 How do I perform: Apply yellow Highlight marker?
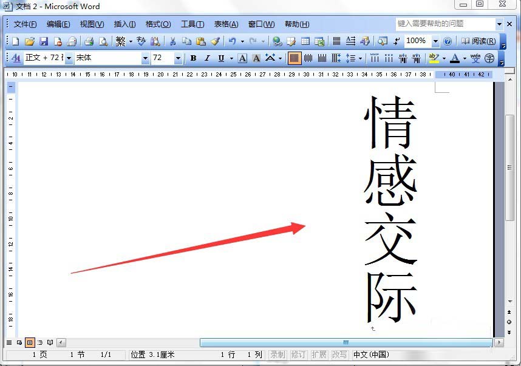tap(434, 58)
